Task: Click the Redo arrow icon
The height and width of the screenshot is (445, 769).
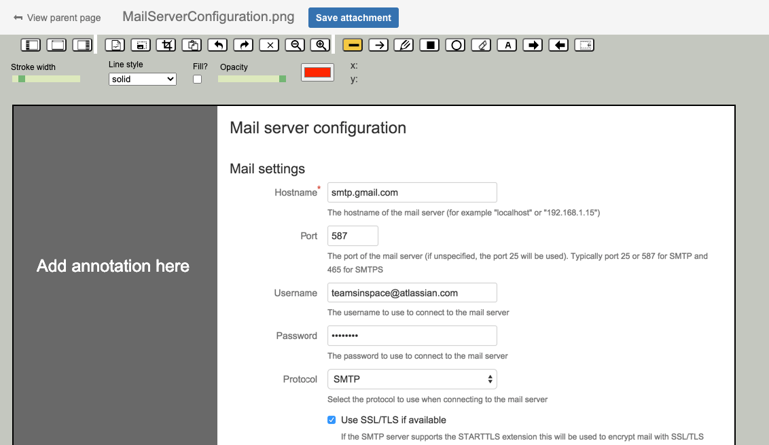Action: click(243, 45)
